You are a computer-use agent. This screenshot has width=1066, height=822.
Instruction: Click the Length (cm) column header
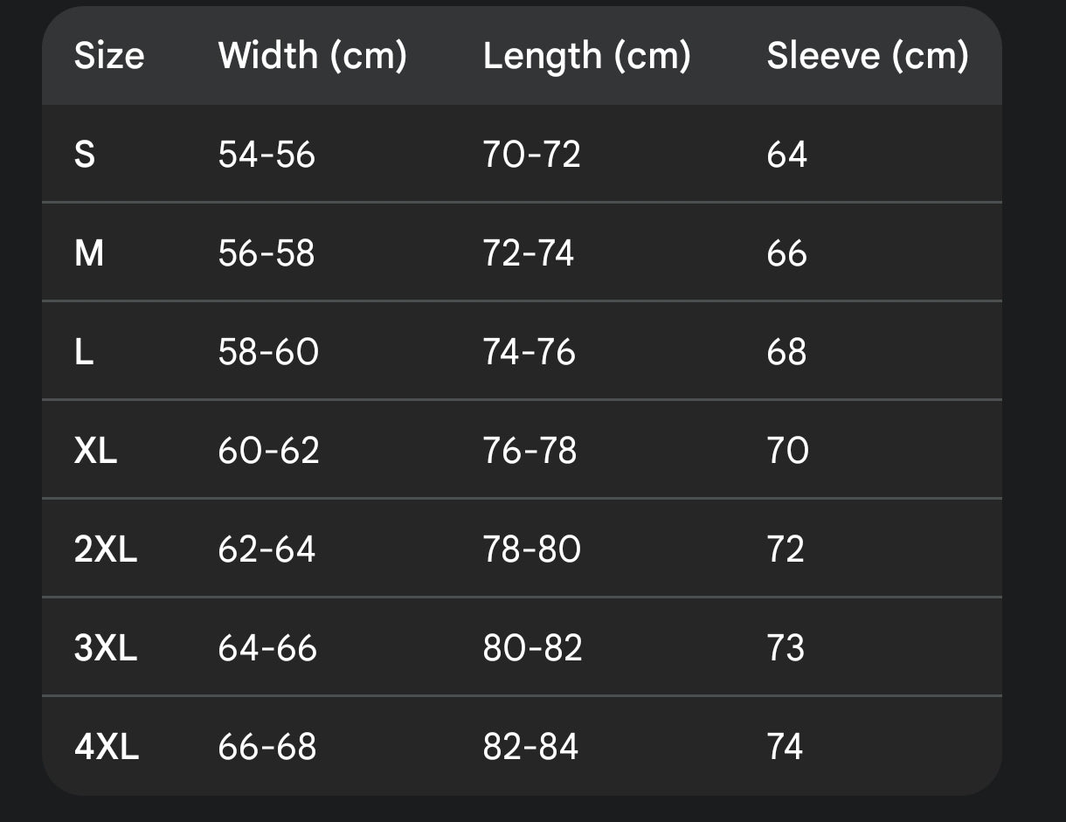point(586,57)
